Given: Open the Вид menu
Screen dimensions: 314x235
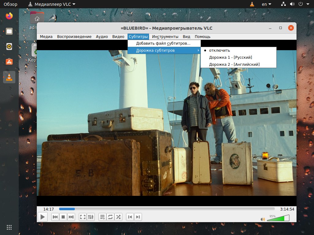Looking at the screenshot, I should (x=186, y=37).
